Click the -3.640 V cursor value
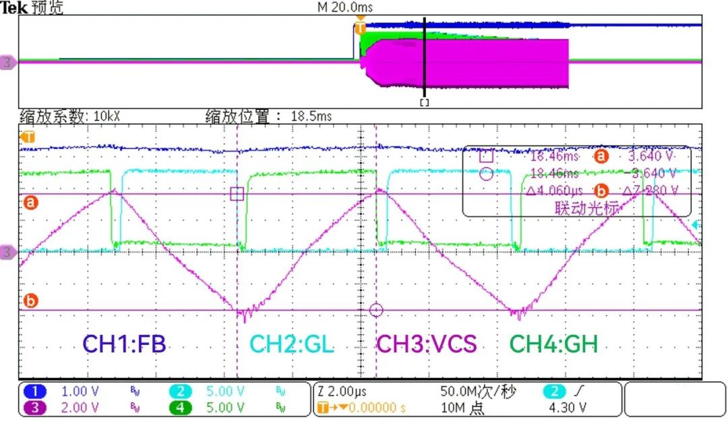The image size is (728, 436). (x=650, y=174)
